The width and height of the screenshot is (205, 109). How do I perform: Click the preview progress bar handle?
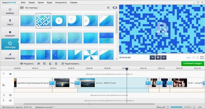point(157,54)
